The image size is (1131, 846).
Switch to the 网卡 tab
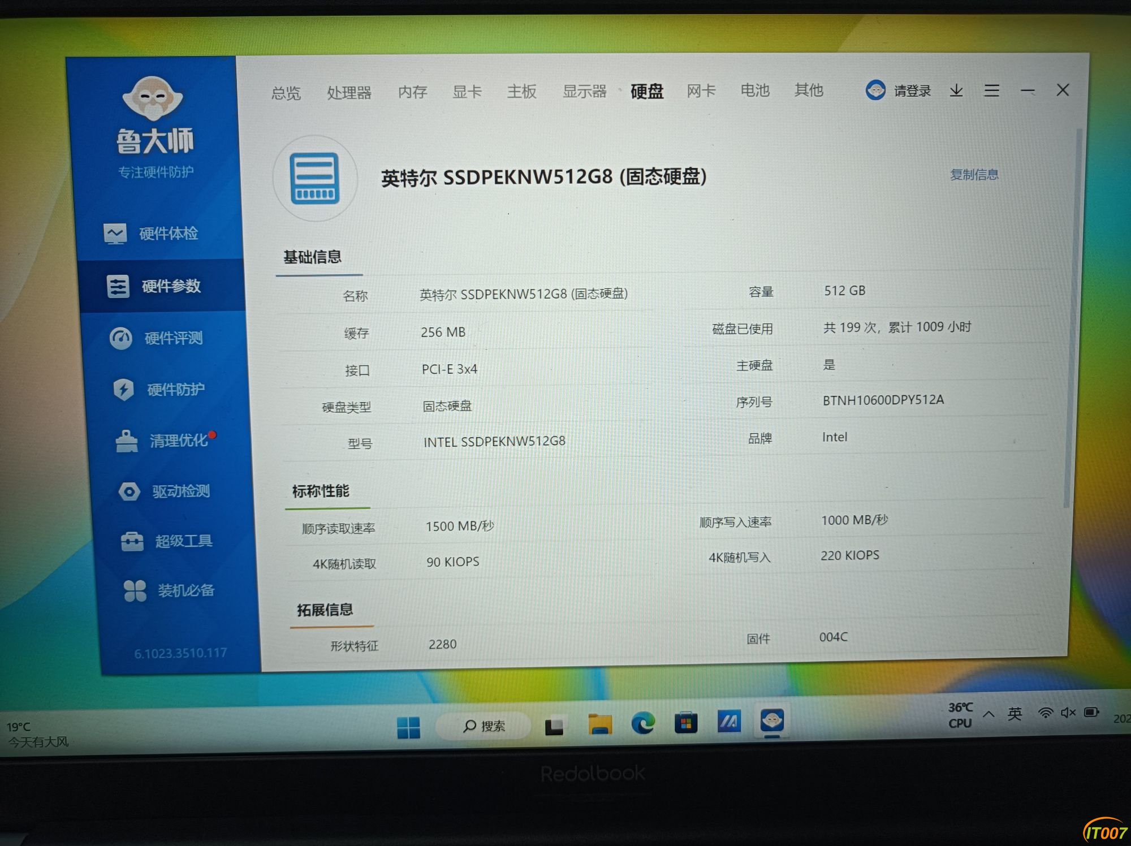[x=701, y=90]
